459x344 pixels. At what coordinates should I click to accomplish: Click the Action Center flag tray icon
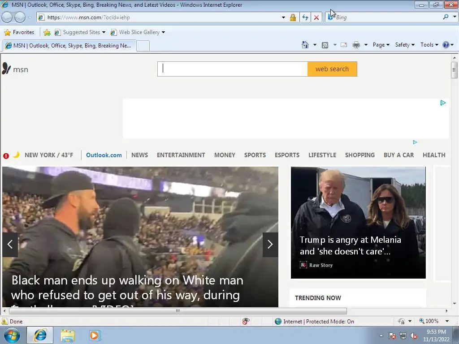tap(392, 336)
